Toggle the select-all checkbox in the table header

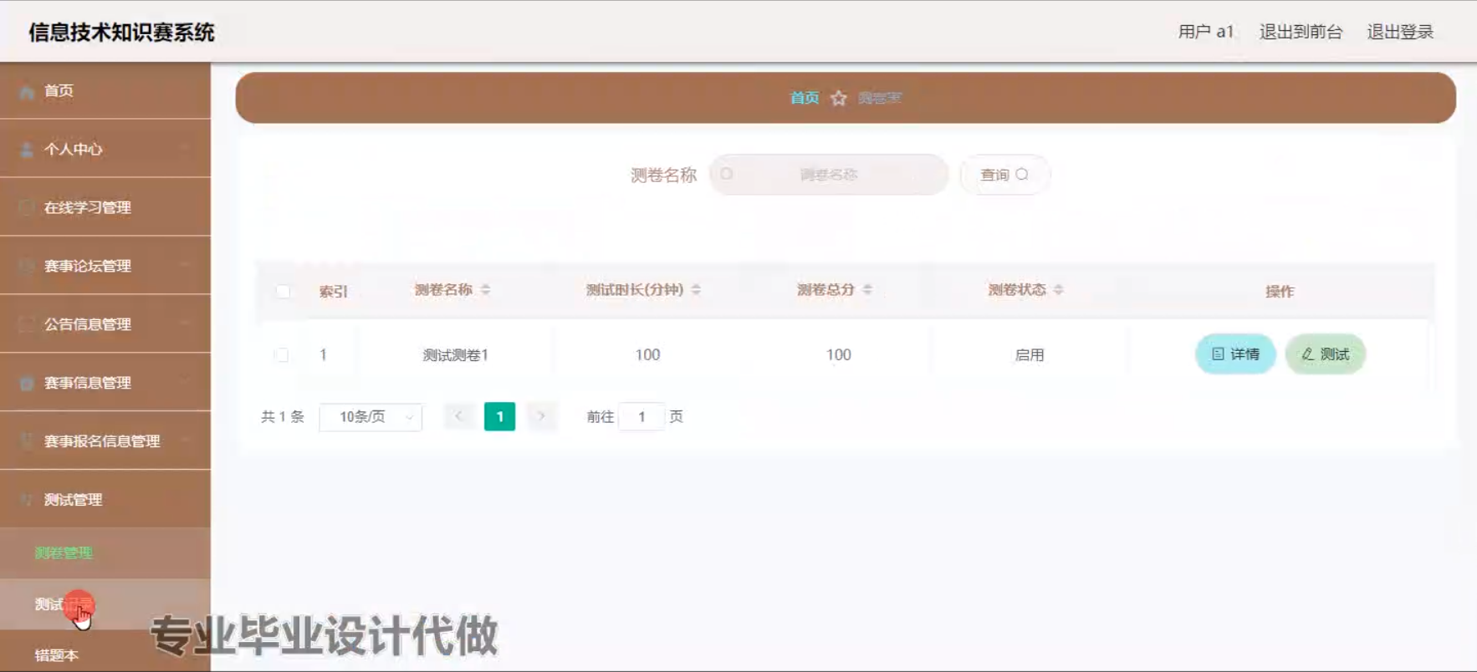[x=283, y=292]
